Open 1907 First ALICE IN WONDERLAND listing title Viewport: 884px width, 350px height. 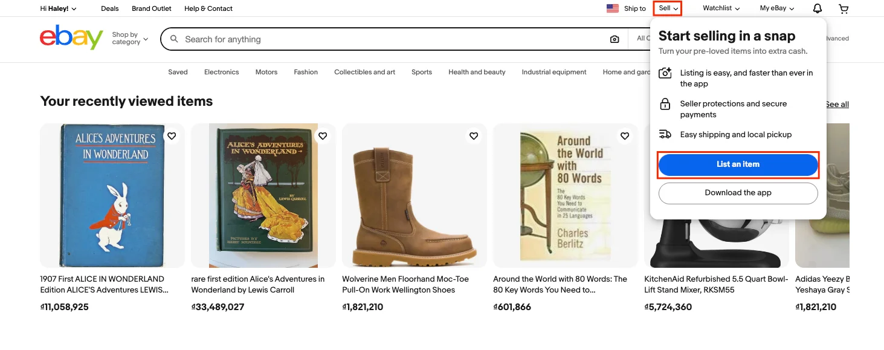coord(104,284)
